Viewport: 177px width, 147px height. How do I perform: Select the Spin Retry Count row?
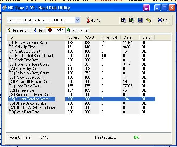(81, 69)
